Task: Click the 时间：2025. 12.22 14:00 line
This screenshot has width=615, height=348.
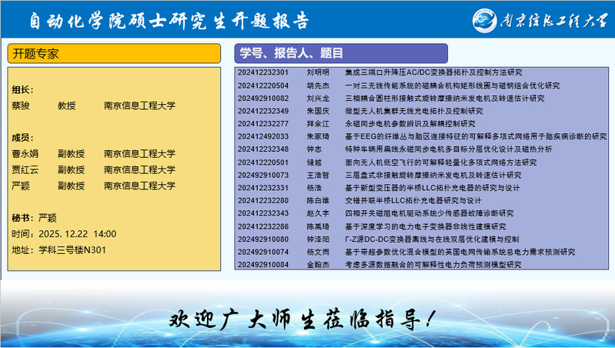Action: [x=64, y=234]
